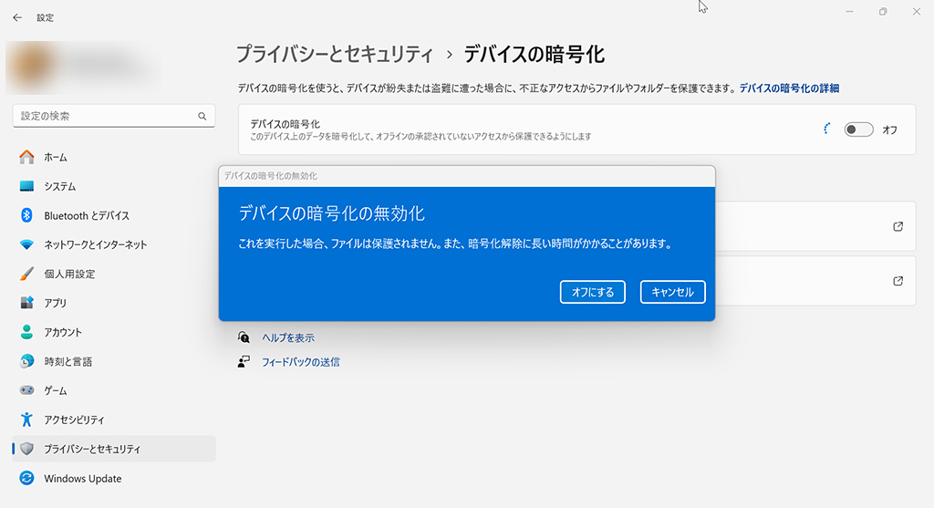Click the デバイスの暗号化の無効化 dialog title bar
The height and width of the screenshot is (508, 934).
467,176
